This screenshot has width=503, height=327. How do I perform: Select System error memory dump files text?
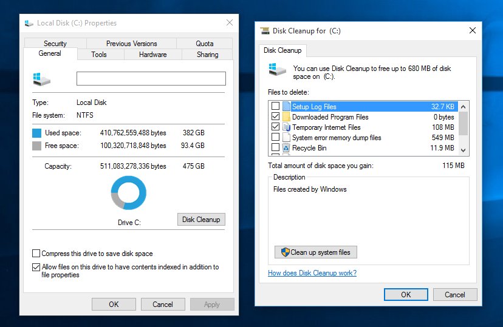click(337, 137)
